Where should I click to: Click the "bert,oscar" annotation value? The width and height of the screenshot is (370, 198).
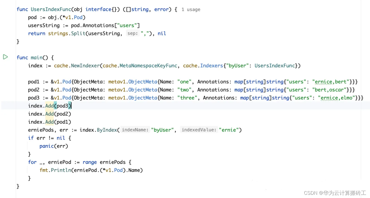click(x=329, y=90)
